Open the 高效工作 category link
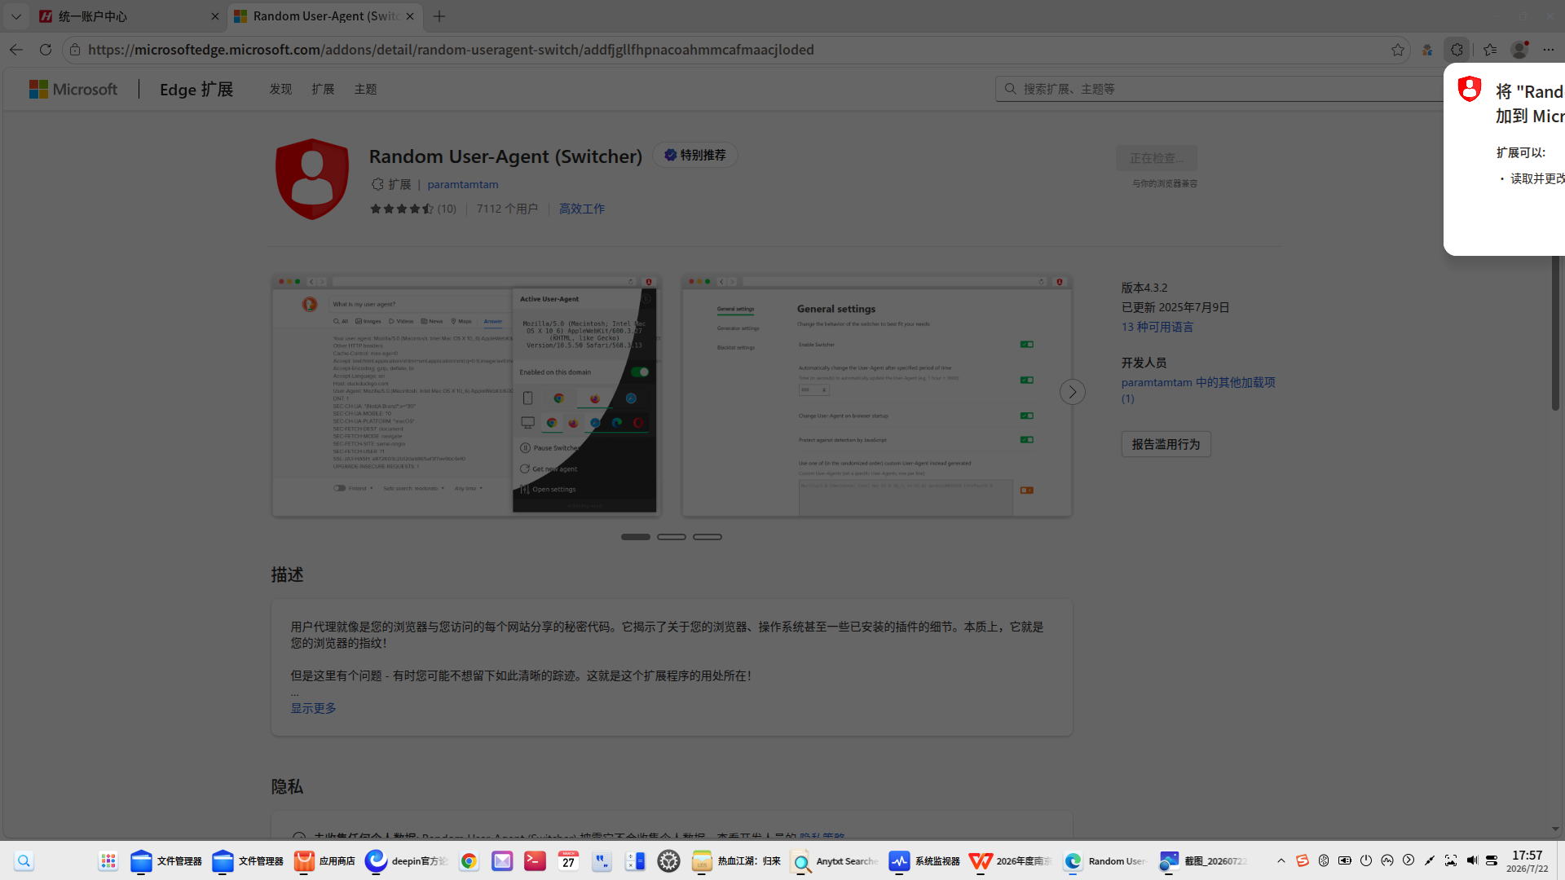This screenshot has height=880, width=1565. pos(582,209)
